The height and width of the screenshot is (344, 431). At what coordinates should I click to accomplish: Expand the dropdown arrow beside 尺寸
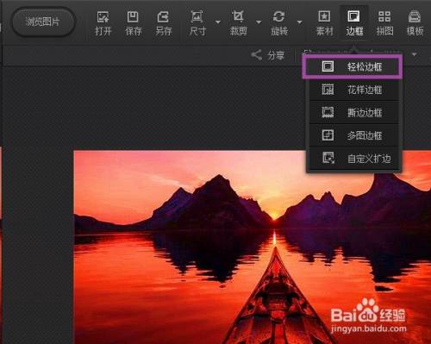(218, 22)
